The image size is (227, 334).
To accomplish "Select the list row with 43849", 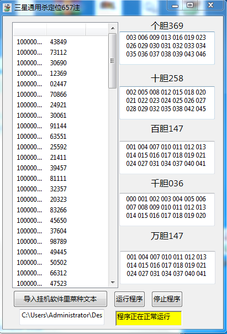I will click(x=61, y=42).
